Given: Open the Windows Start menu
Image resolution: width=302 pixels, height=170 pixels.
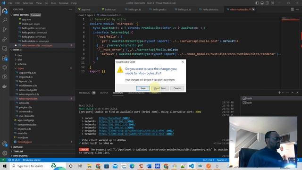Looking at the screenshot, I should (5, 166).
